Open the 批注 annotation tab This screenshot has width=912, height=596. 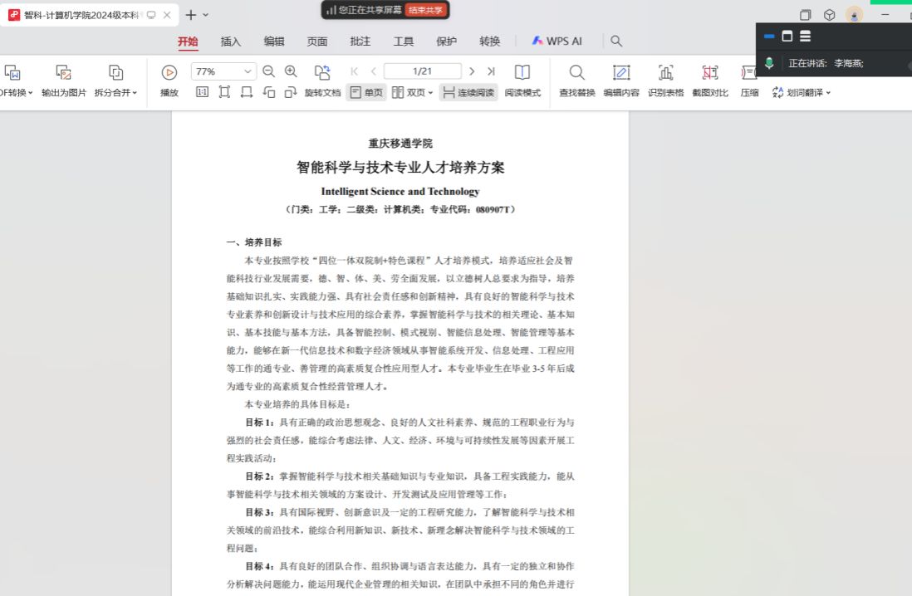pyautogui.click(x=360, y=42)
